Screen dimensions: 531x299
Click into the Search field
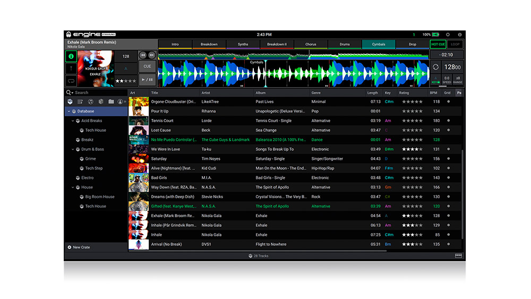tap(100, 92)
